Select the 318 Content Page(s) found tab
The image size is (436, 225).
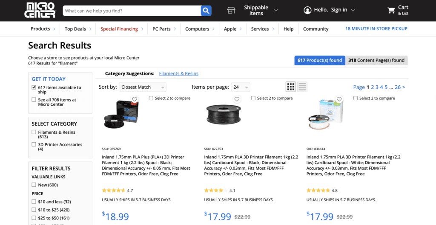(376, 60)
